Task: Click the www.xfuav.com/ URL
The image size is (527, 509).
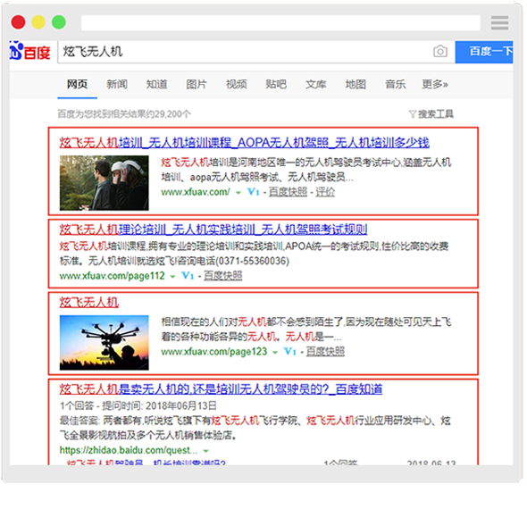Action: click(196, 192)
